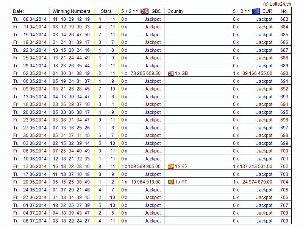Click the 'Date:' column header

[x=18, y=11]
